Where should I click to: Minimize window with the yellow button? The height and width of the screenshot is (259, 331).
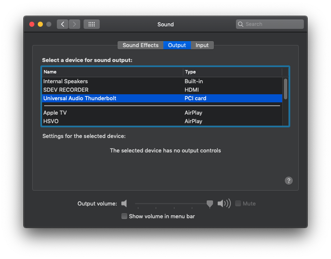(x=40, y=24)
